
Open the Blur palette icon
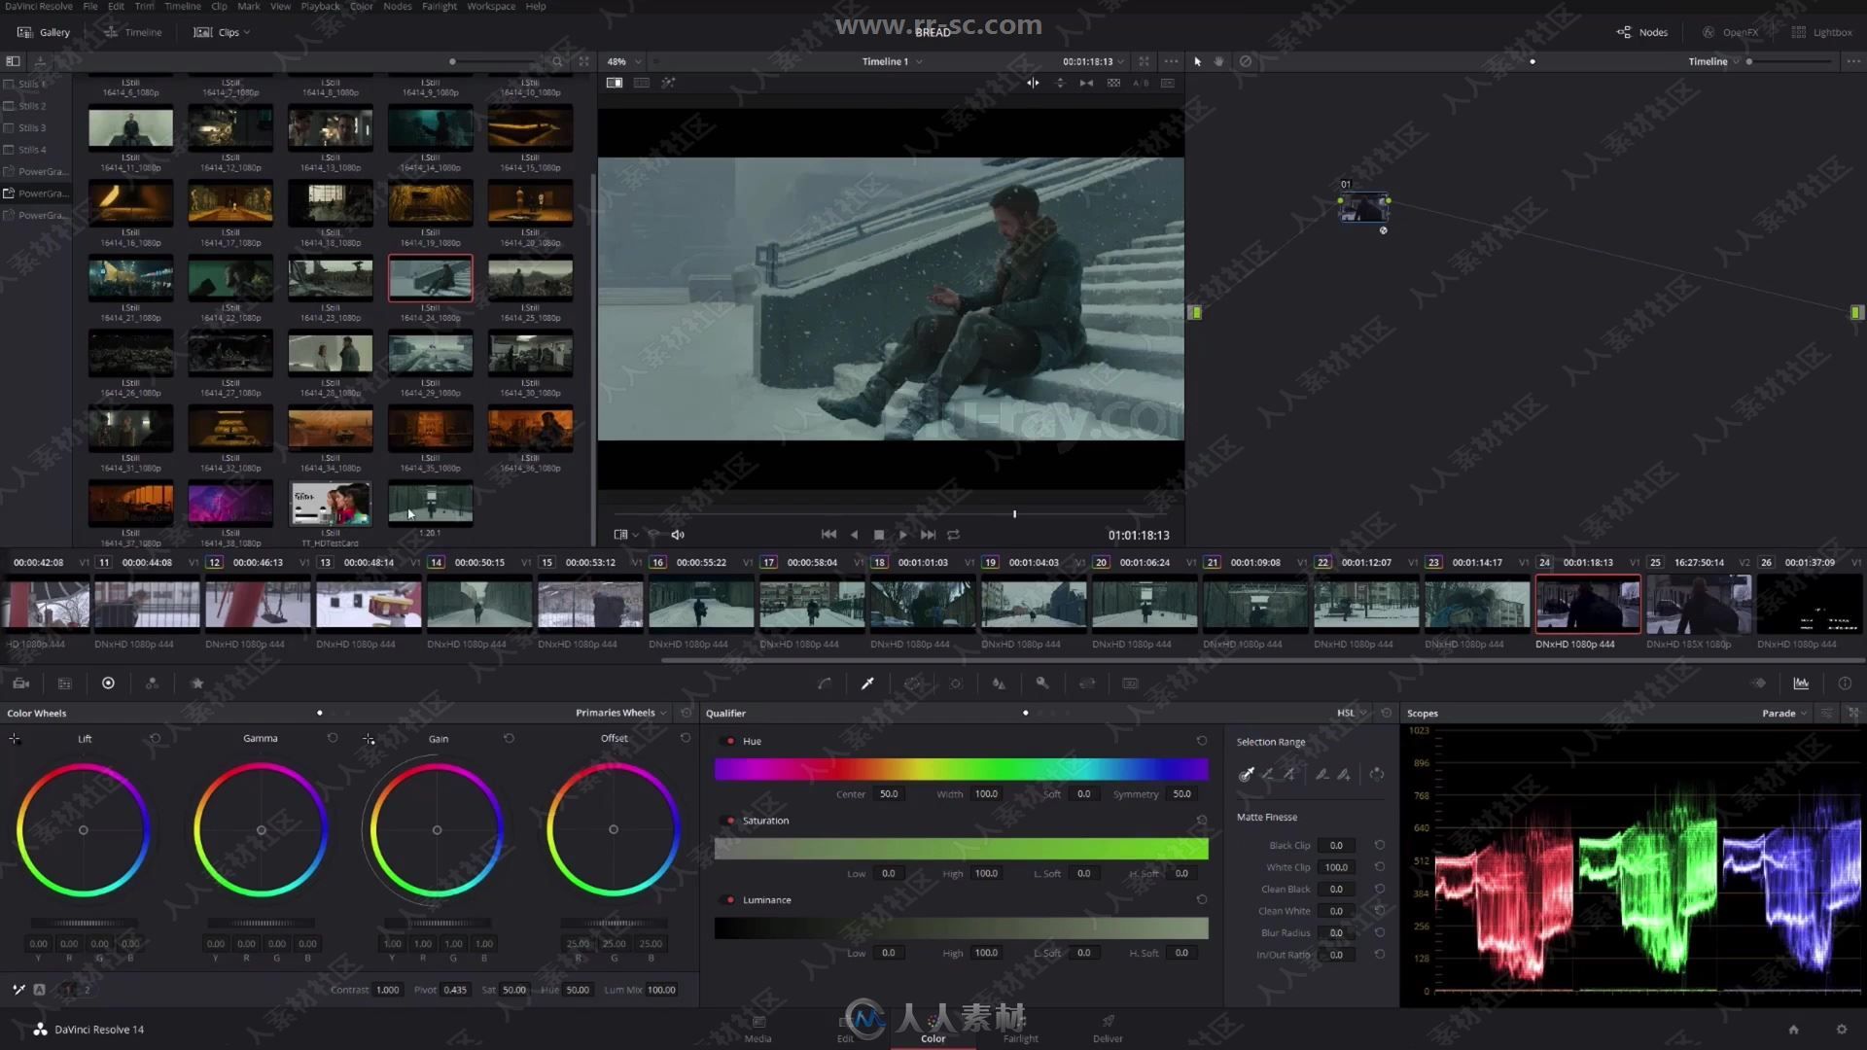point(999,683)
